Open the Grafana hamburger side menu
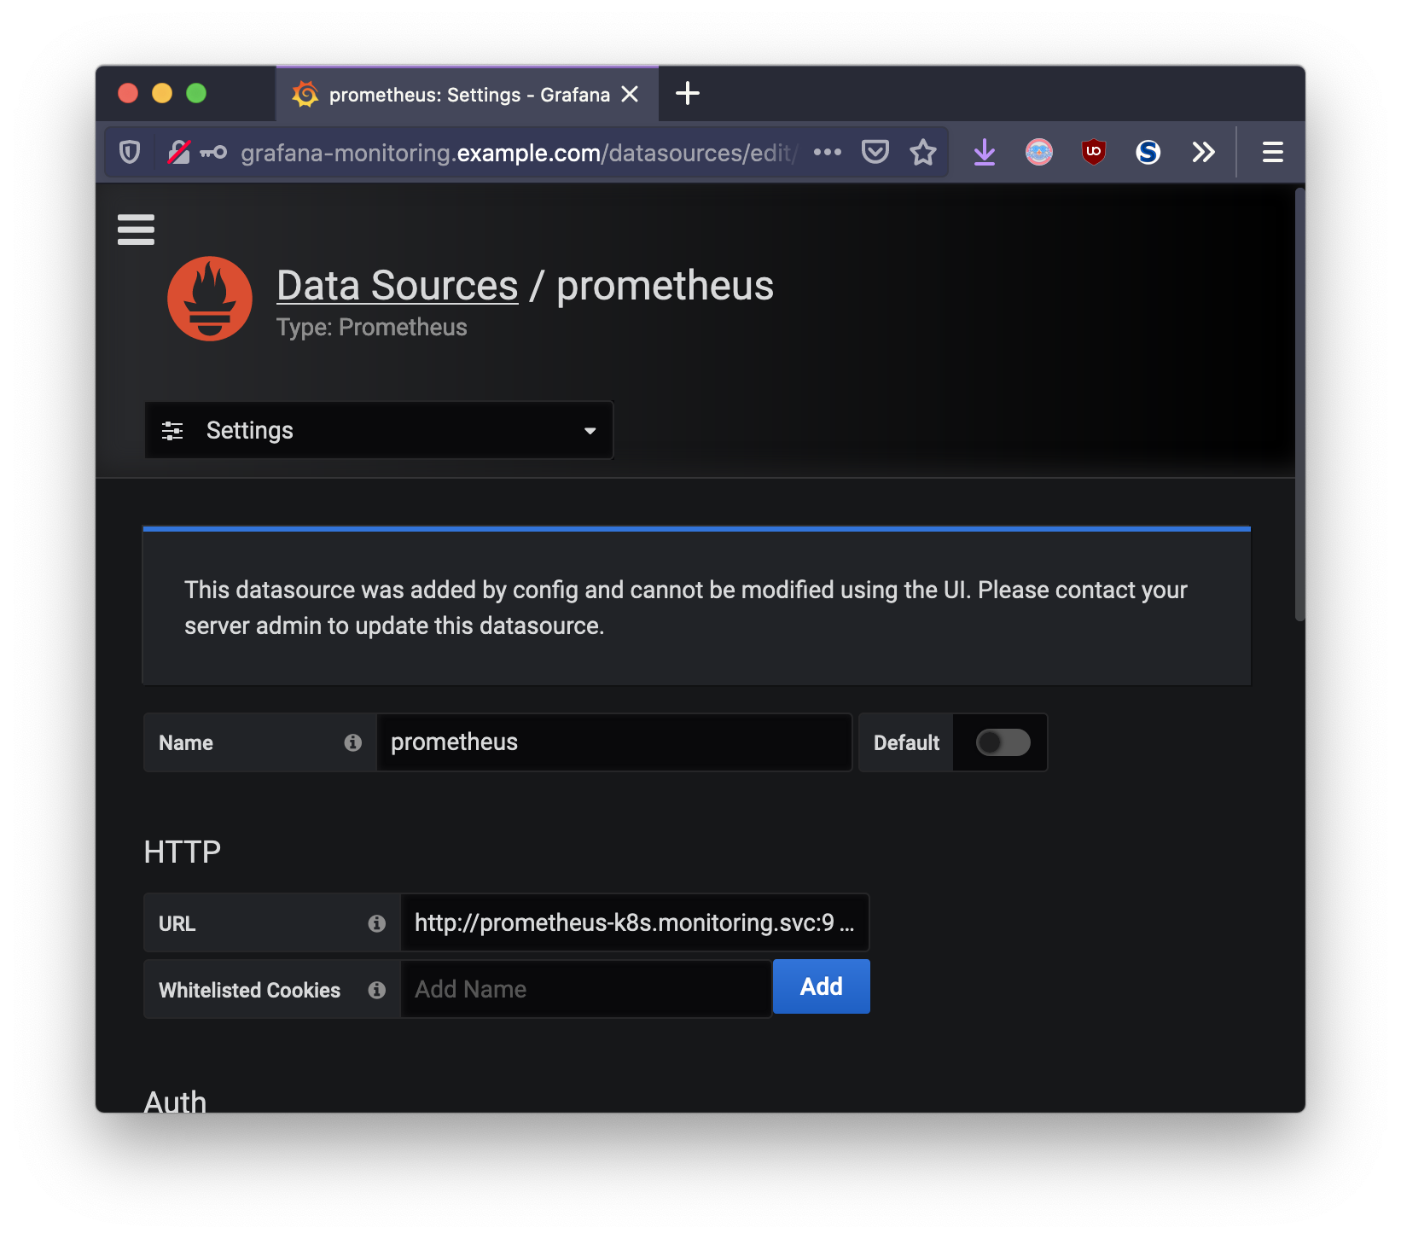1401x1239 pixels. (136, 230)
